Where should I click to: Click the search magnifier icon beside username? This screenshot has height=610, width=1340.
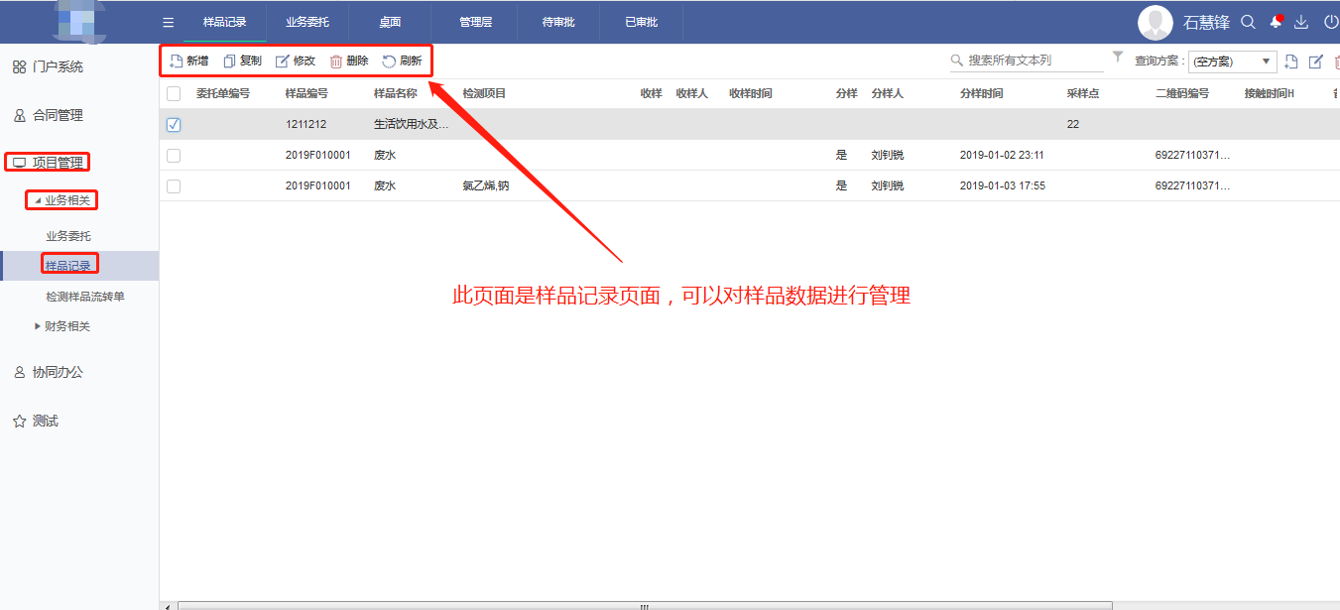click(1249, 22)
